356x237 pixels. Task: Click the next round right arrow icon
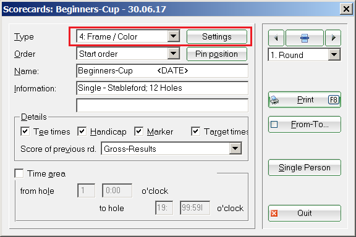pos(333,38)
